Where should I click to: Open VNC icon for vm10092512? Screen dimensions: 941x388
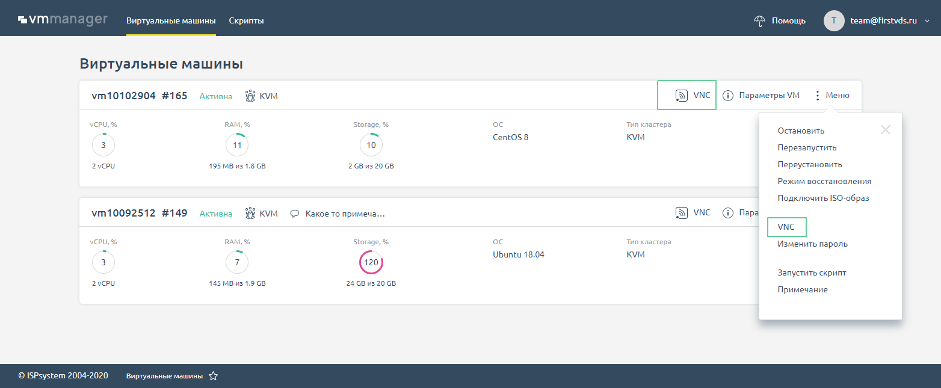click(x=682, y=212)
